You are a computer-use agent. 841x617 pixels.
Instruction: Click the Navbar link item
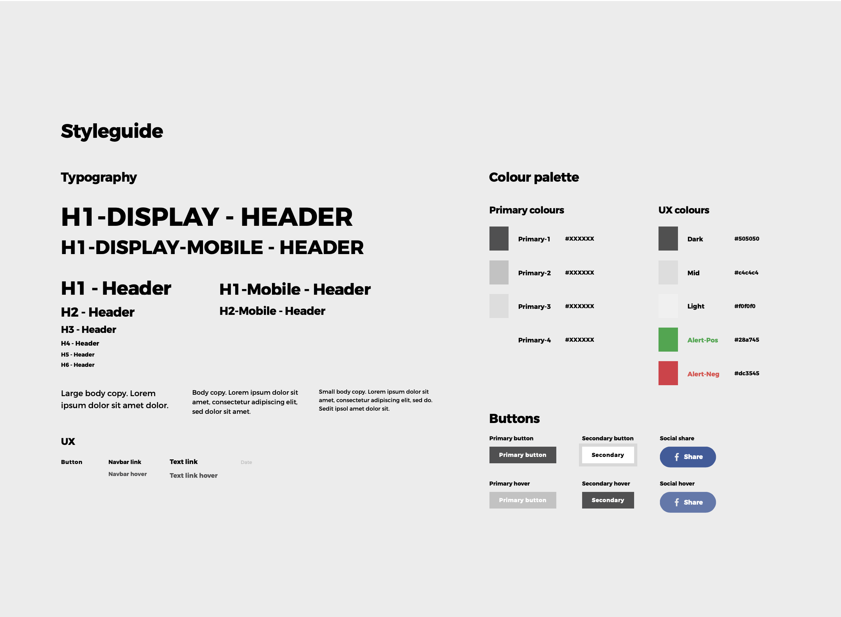(125, 461)
